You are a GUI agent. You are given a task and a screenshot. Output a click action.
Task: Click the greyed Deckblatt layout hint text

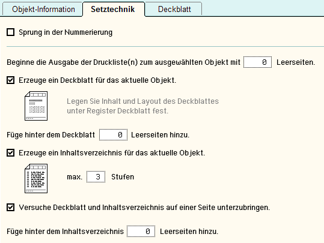tap(143, 106)
